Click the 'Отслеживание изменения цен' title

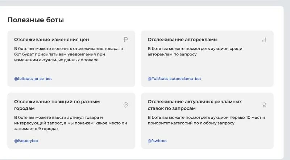[x=51, y=40]
